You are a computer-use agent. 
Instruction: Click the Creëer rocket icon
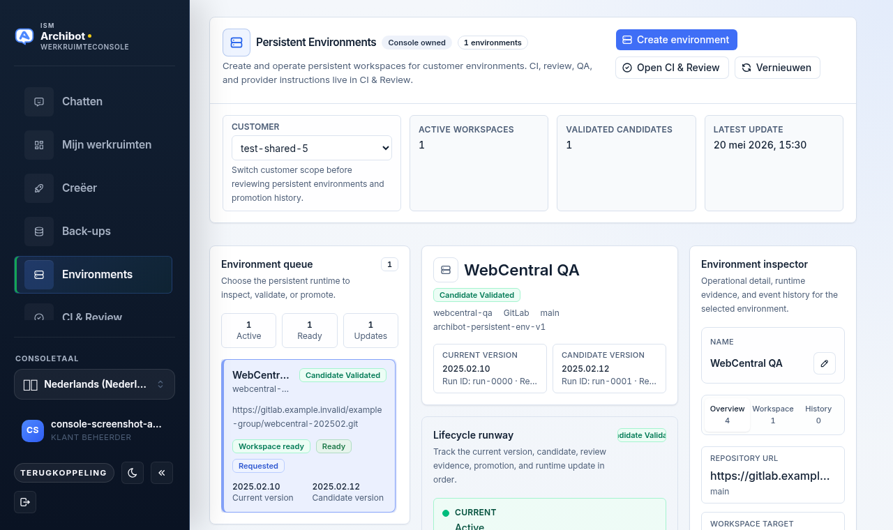(x=39, y=188)
